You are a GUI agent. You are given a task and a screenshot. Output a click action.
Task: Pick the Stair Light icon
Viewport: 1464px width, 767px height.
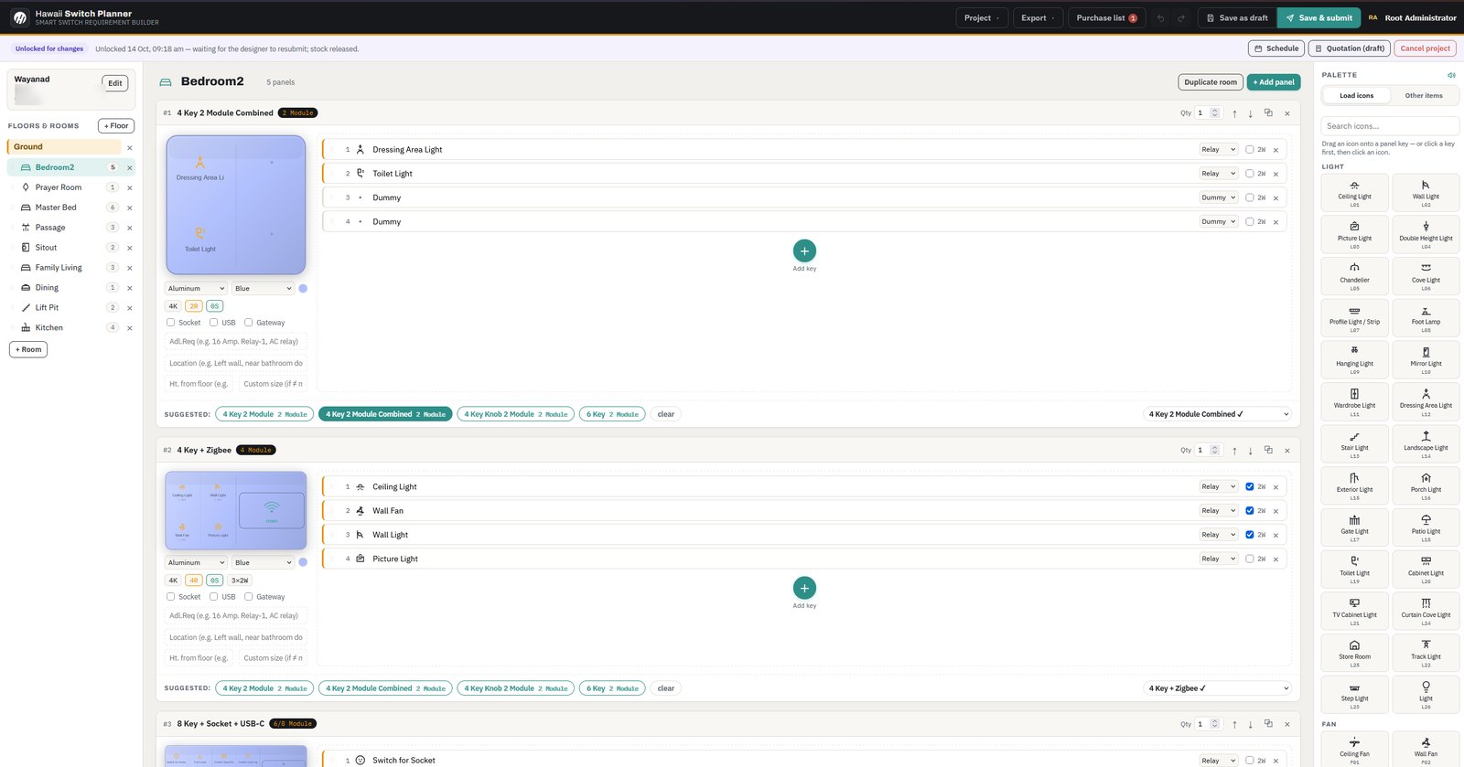(x=1354, y=444)
